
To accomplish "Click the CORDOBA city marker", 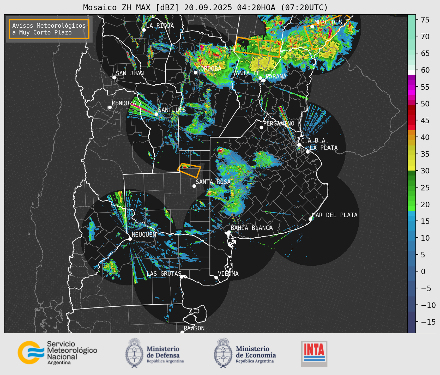I will click(x=195, y=72).
